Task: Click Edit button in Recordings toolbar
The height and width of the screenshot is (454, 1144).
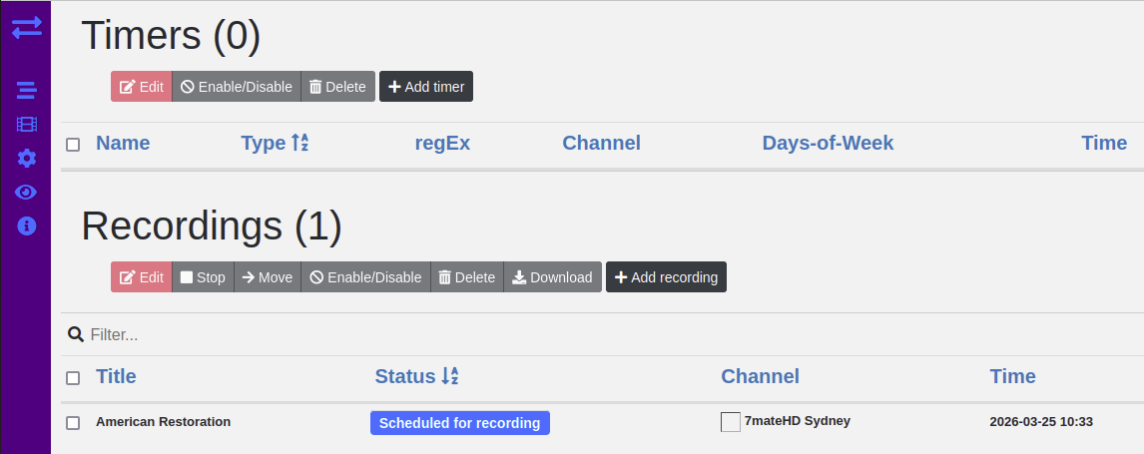Action: 142,277
